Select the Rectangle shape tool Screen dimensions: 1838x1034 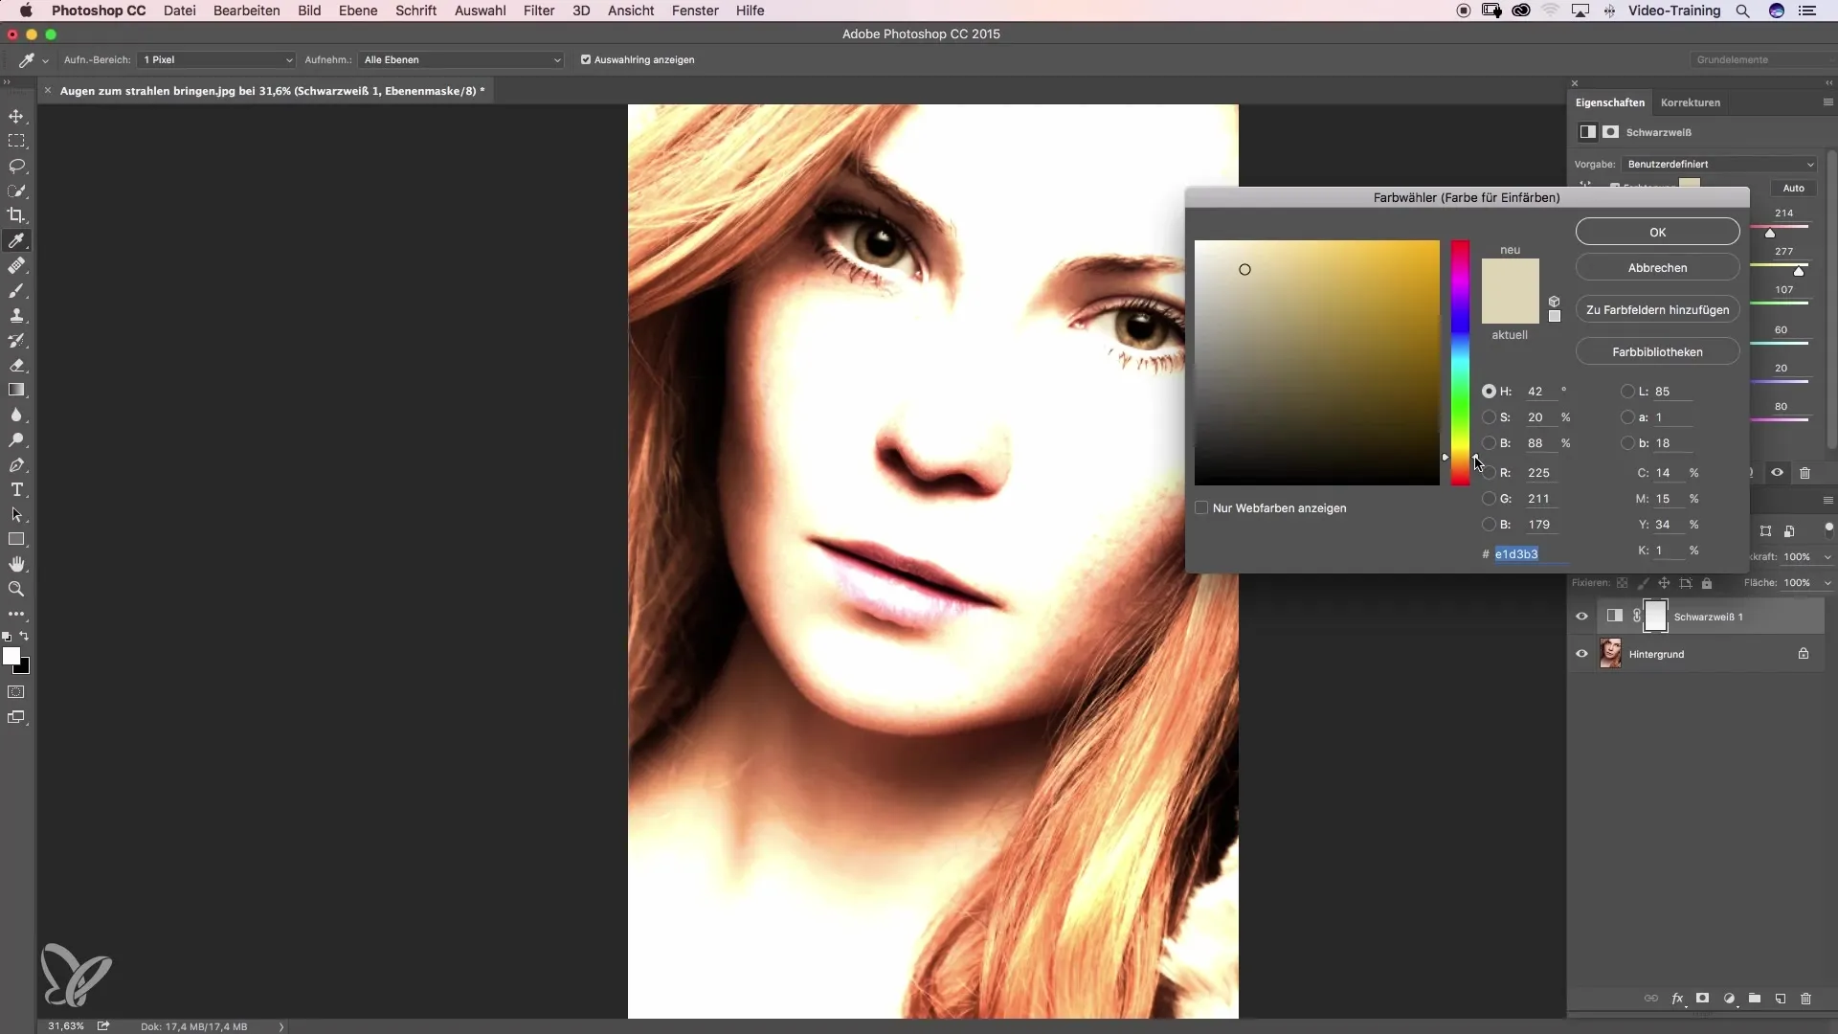pos(16,539)
